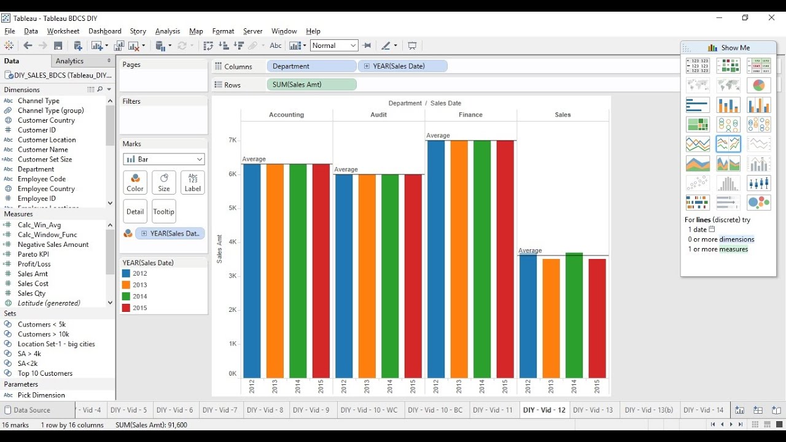The width and height of the screenshot is (786, 442).
Task: Expand YEAR(Sales Date) pill on Columns
Action: point(367,66)
